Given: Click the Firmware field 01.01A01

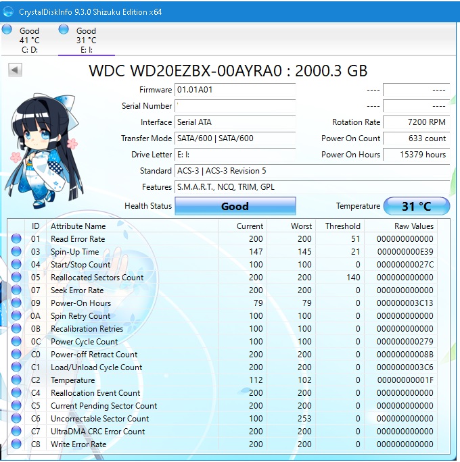Looking at the screenshot, I should pyautogui.click(x=235, y=90).
